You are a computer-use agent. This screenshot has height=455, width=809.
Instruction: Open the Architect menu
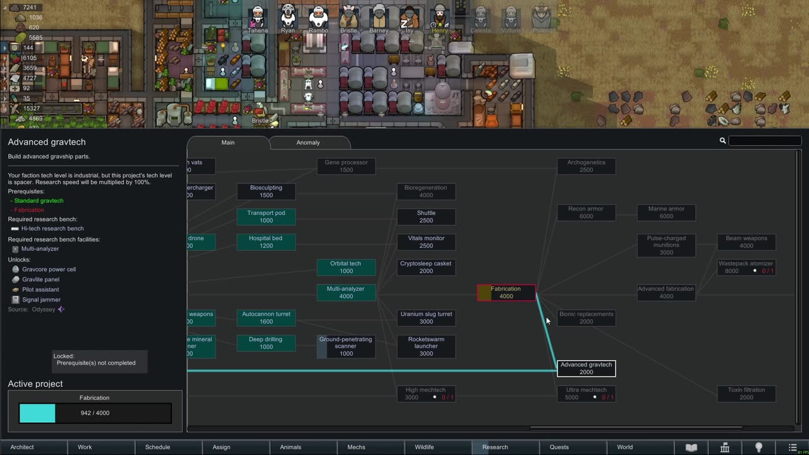(33, 447)
